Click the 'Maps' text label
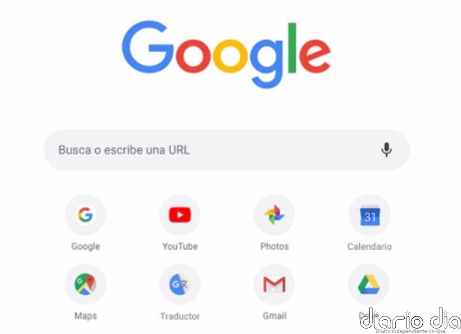Image resolution: width=461 pixels, height=334 pixels. (86, 316)
